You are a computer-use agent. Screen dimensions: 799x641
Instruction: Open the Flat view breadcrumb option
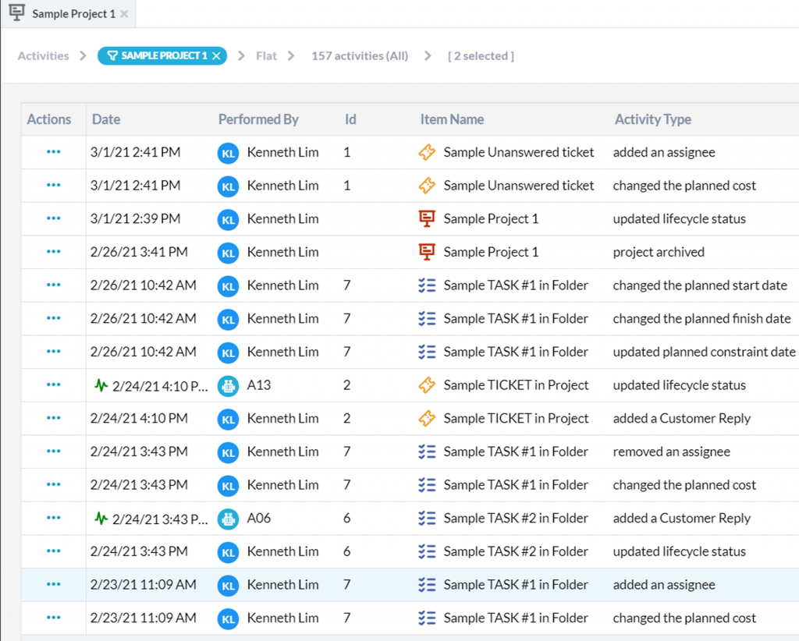click(x=266, y=56)
